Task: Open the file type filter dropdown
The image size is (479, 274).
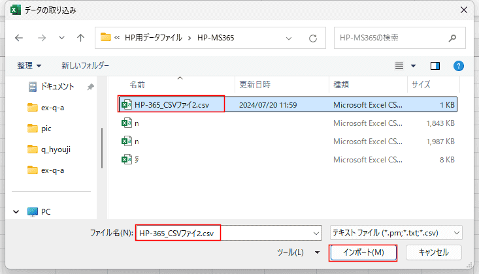Action: [x=396, y=232]
